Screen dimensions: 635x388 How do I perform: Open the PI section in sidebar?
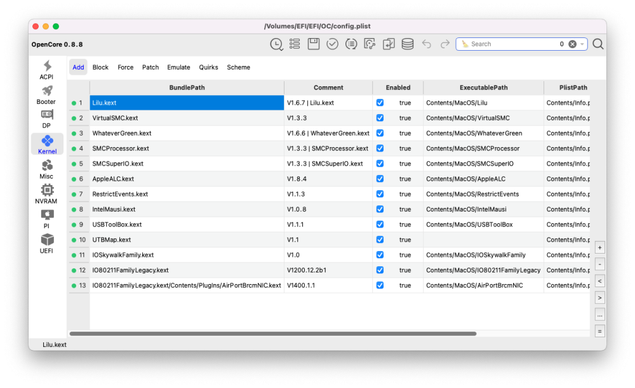46,219
